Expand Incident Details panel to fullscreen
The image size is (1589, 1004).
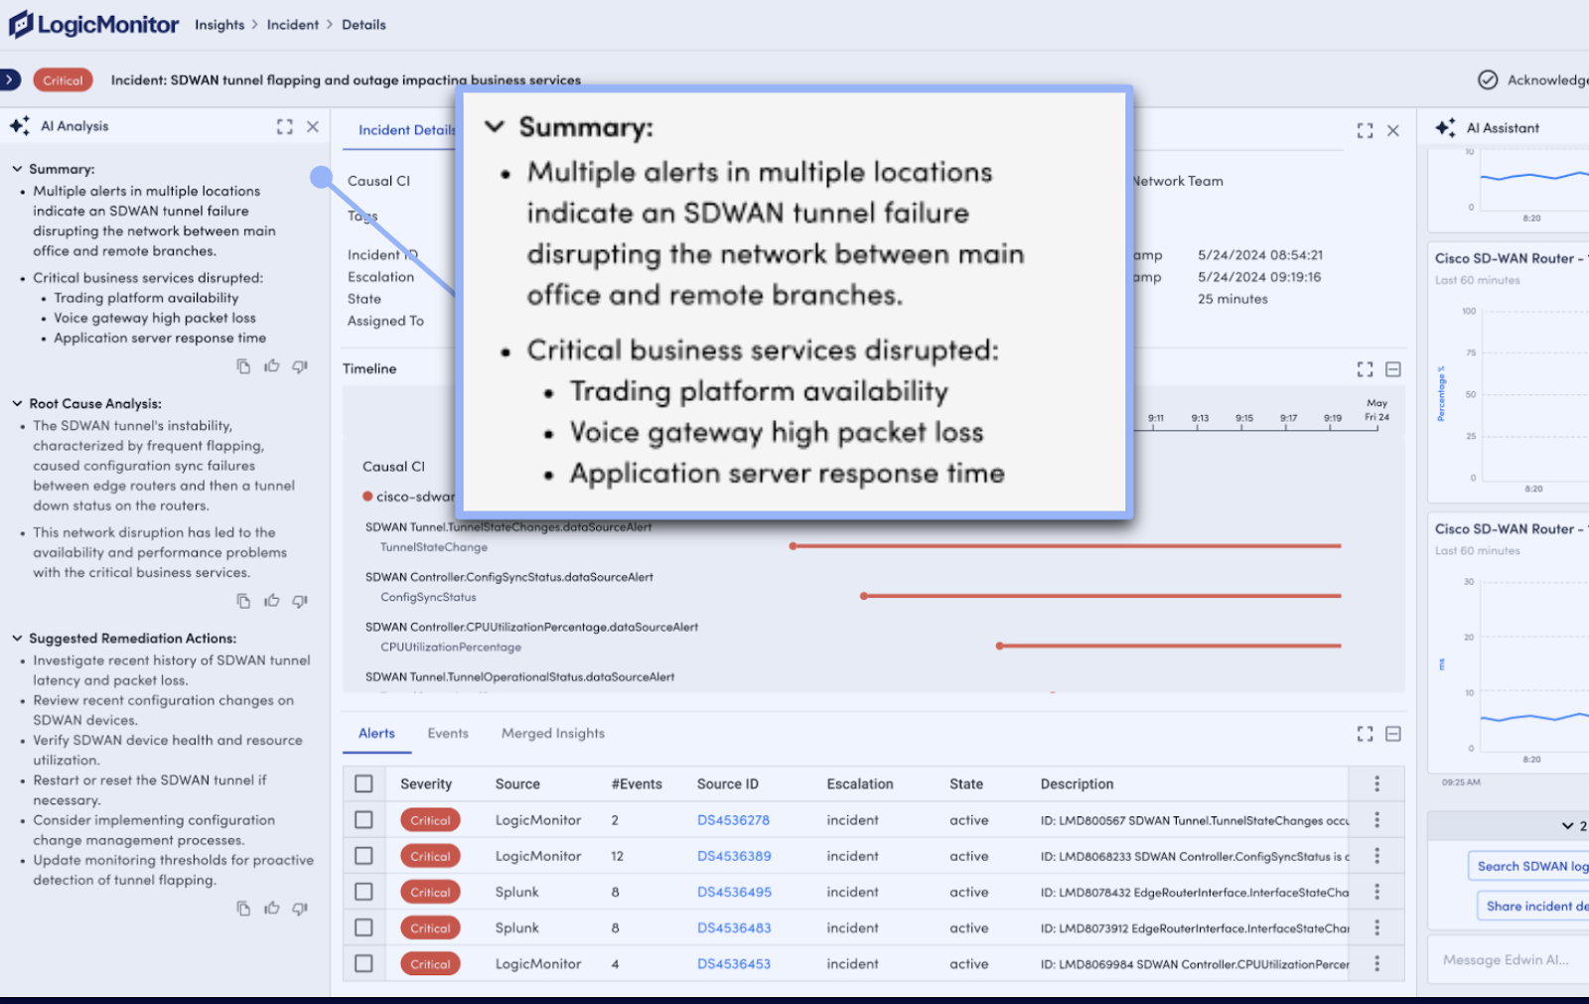coord(1366,131)
